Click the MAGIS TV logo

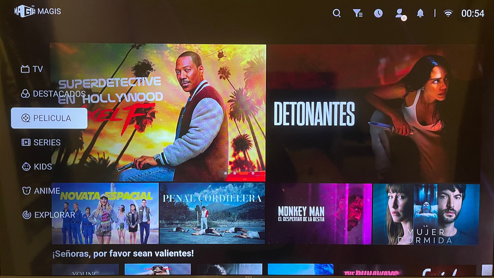tap(38, 11)
